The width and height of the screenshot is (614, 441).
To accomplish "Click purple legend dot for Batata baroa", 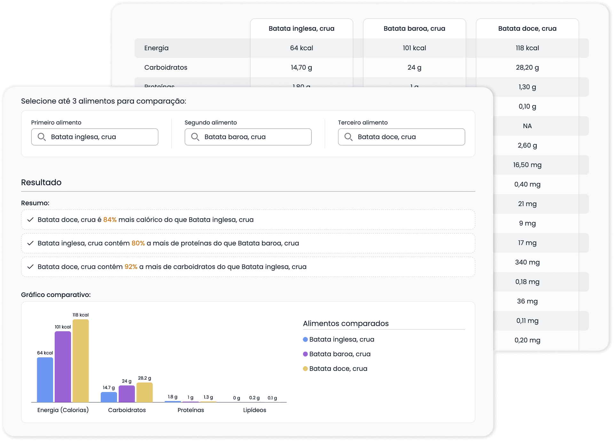I will click(x=305, y=354).
